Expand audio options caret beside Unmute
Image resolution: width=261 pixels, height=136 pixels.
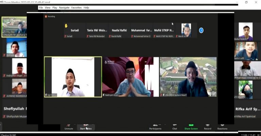(75, 124)
